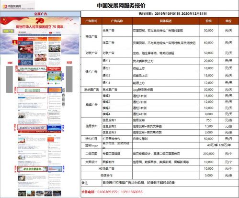Screen dimensions: 239x198
Task: Click the 通栏1右侧 description cell
Action: coord(166,96)
